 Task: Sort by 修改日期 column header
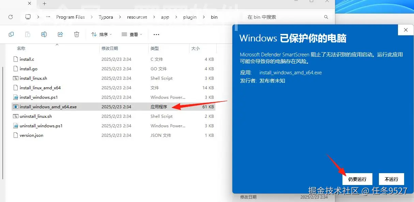click(x=110, y=49)
